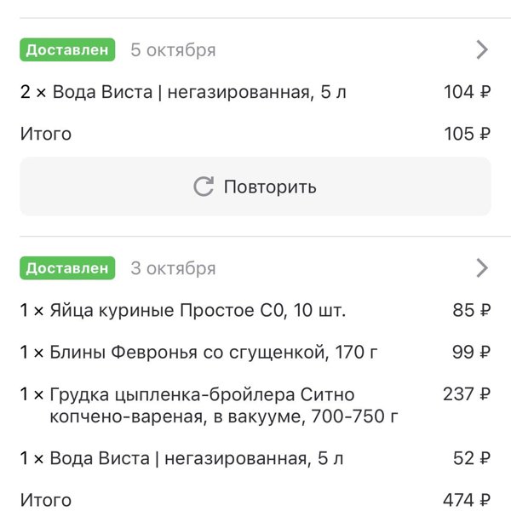Viewport: 511px width, 511px height.
Task: Open the 1 × Вода Виста item
Action: 181,458
